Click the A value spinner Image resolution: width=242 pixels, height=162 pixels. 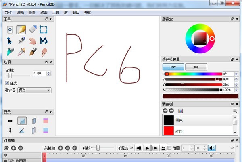236,90
